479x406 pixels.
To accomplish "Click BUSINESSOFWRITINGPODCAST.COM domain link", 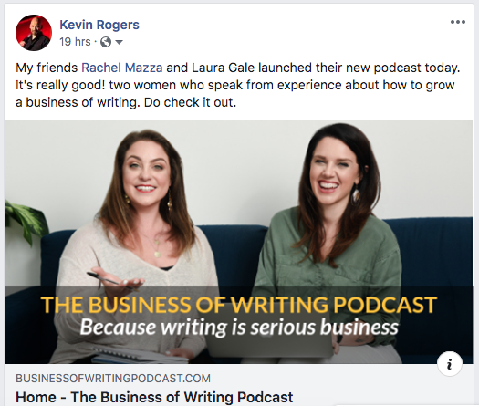I will coord(113,379).
